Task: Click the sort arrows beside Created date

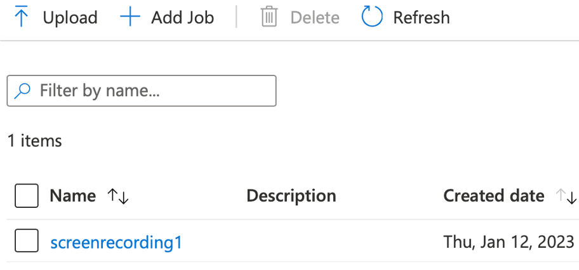Action: [x=566, y=196]
